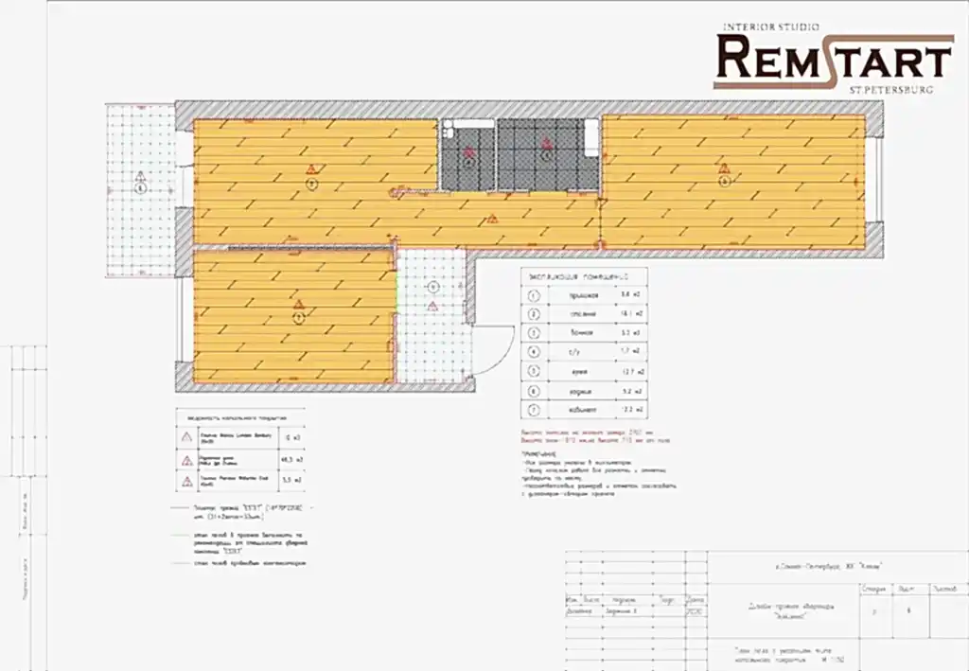Click the red triangle marker in the right-hand parquet room
The width and height of the screenshot is (969, 671).
point(724,169)
